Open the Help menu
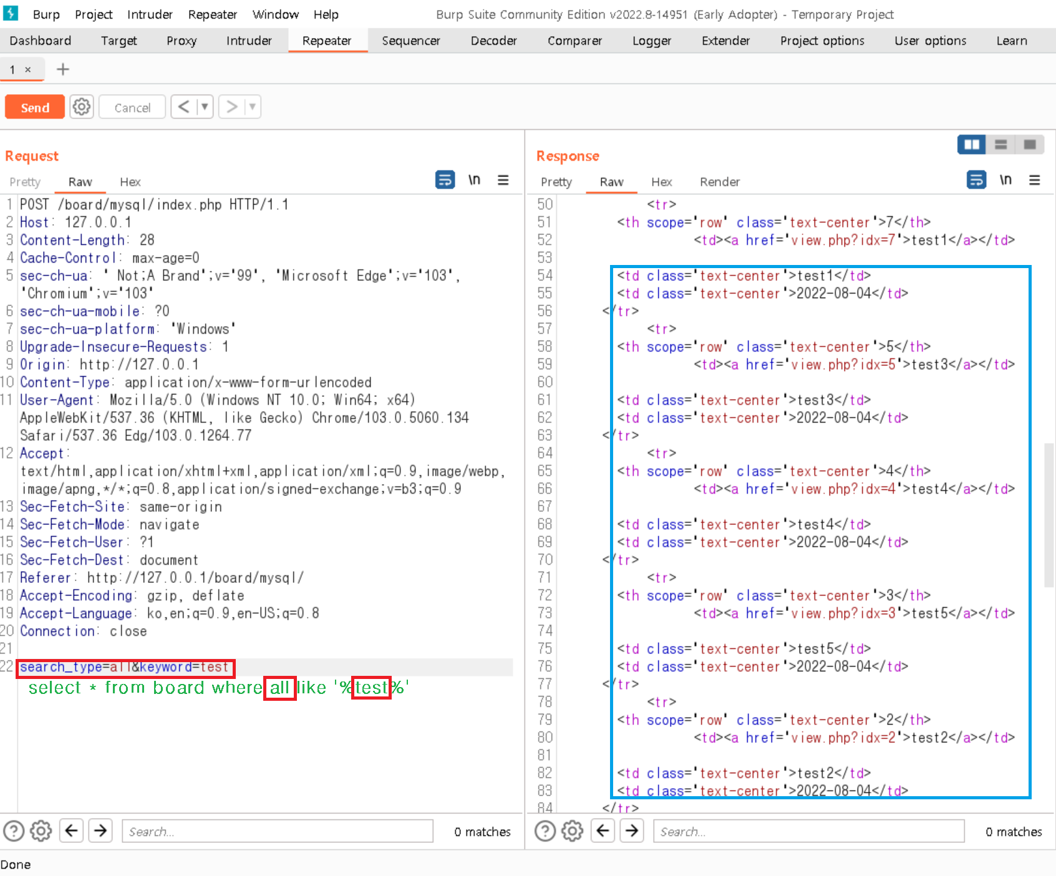This screenshot has width=1056, height=876. point(326,14)
